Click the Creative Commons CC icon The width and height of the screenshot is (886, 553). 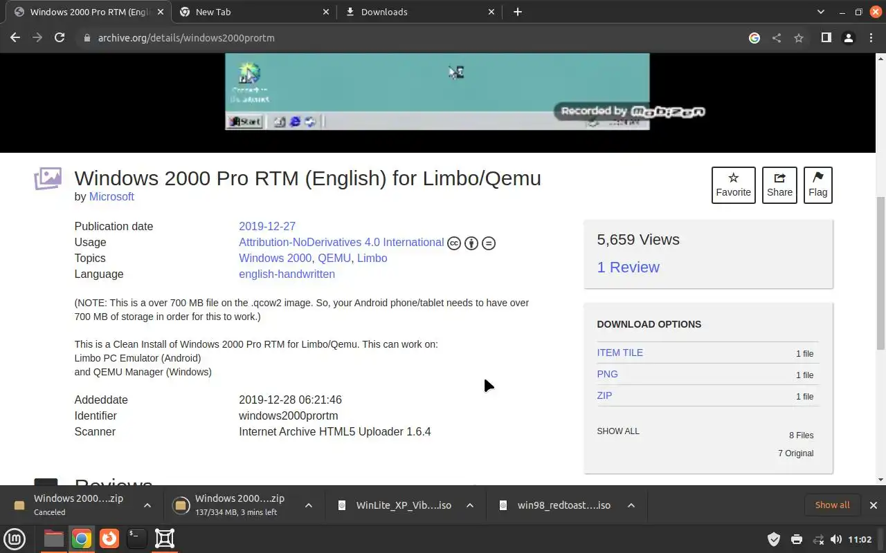(454, 243)
